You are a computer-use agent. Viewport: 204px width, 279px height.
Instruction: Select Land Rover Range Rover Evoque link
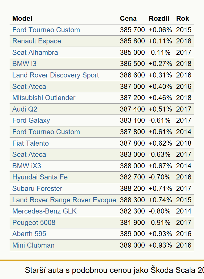(x=64, y=200)
